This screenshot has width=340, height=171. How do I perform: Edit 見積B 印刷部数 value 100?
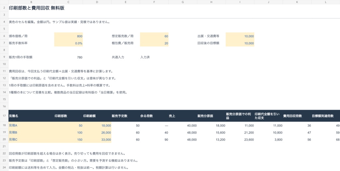[x=68, y=133]
